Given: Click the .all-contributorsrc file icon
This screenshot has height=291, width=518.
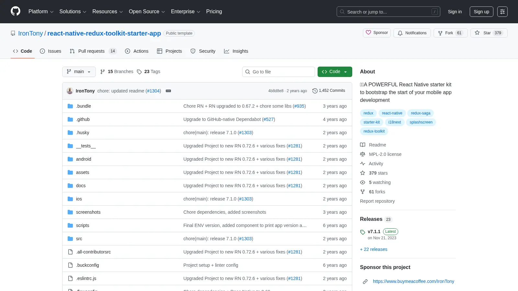Looking at the screenshot, I should pos(70,252).
